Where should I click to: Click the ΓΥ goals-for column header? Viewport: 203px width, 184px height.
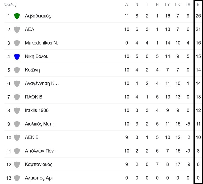point(167,5)
